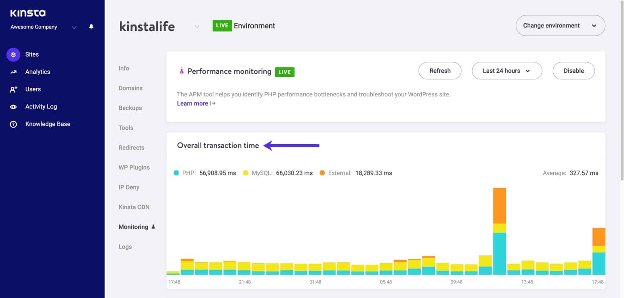
Task: Click the Average 327.57 ms value
Action: click(x=584, y=173)
